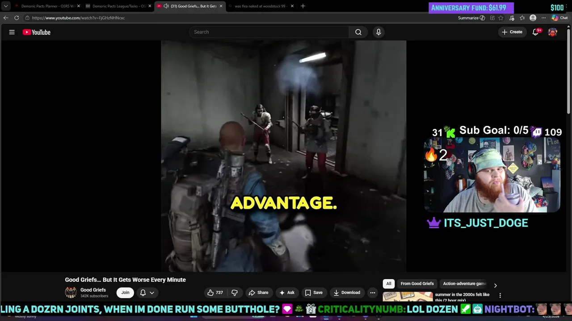572x321 pixels.
Task: Open the Good Griefs channel name link
Action: (93, 290)
